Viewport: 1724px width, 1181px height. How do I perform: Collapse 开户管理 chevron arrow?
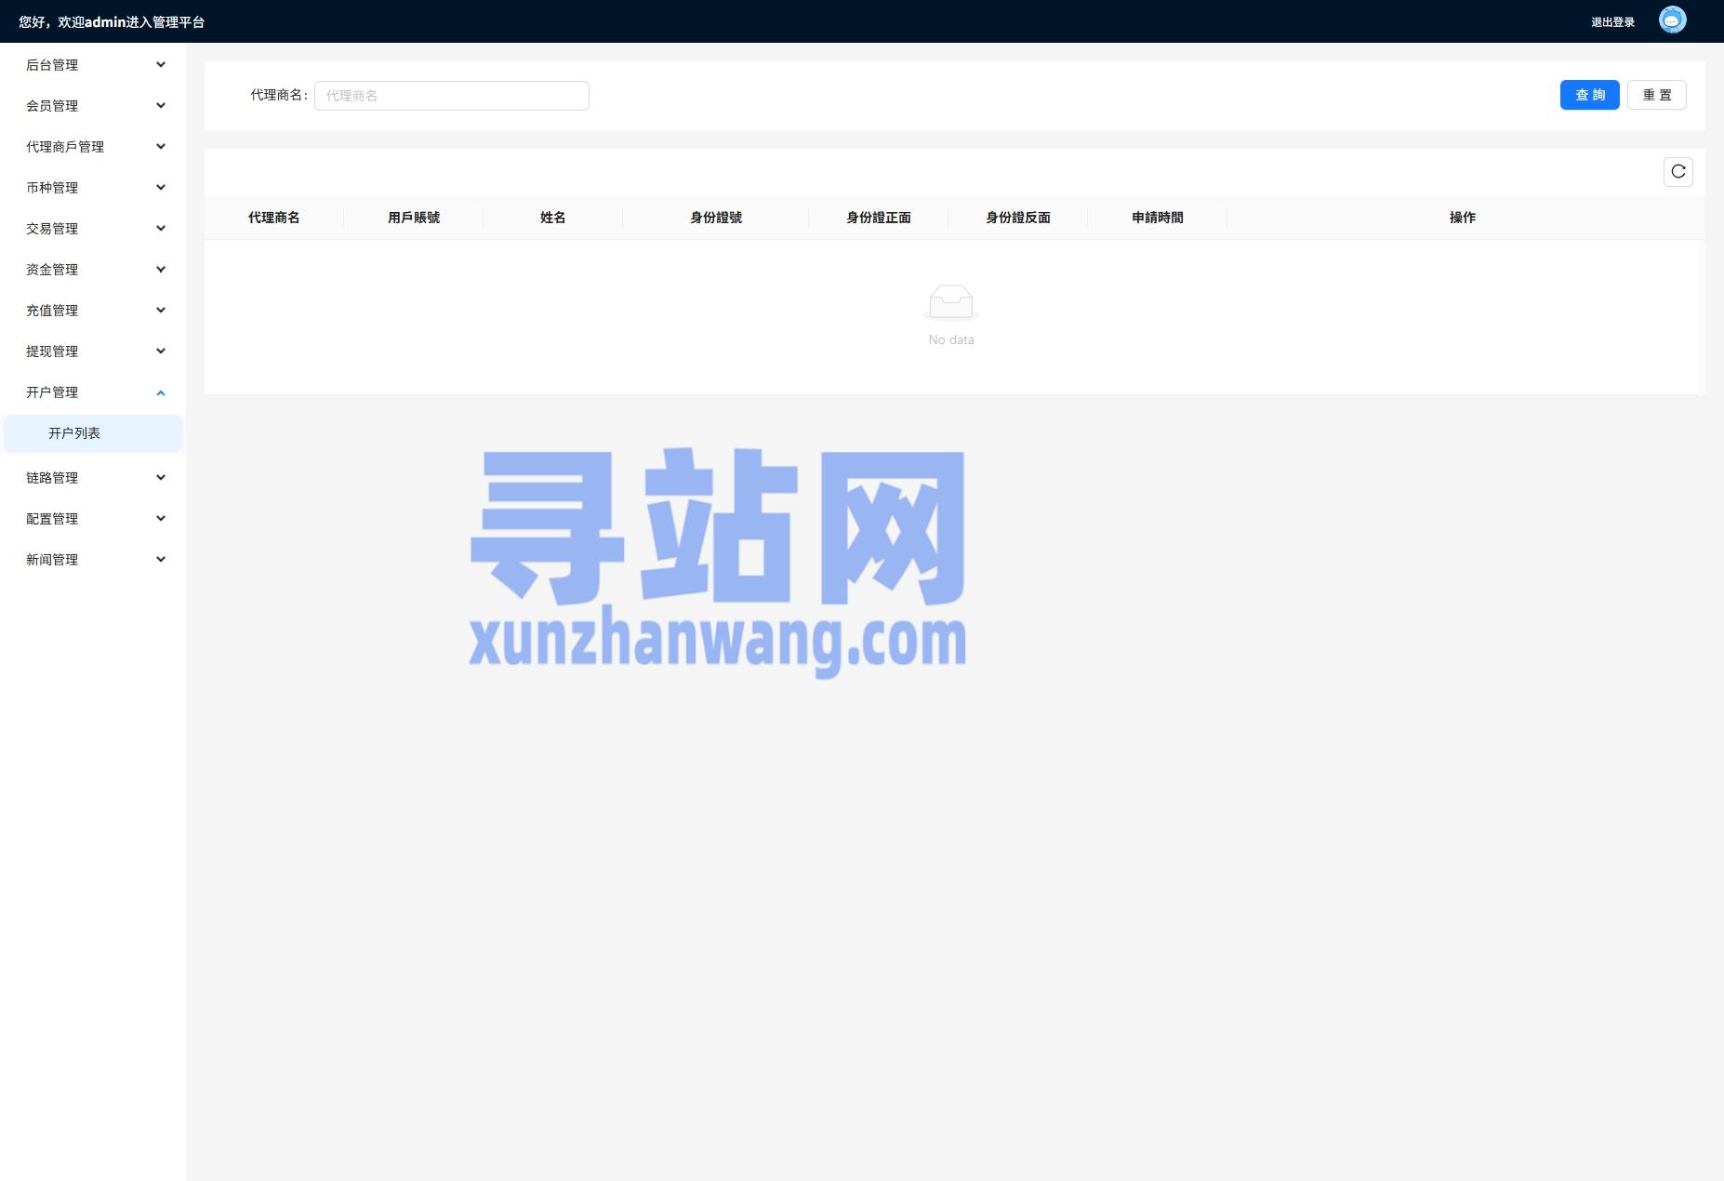[161, 392]
